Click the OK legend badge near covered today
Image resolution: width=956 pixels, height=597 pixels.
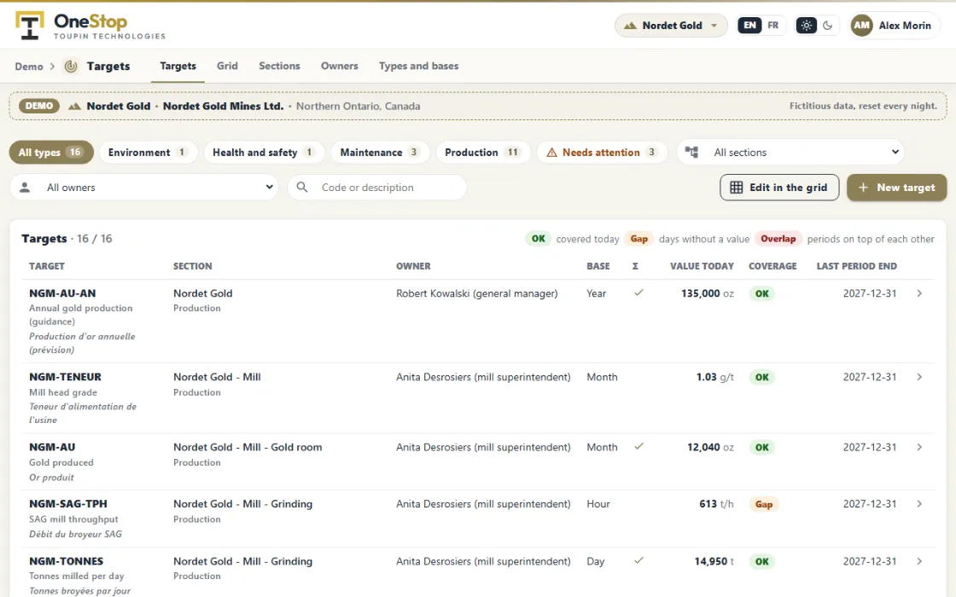(538, 239)
